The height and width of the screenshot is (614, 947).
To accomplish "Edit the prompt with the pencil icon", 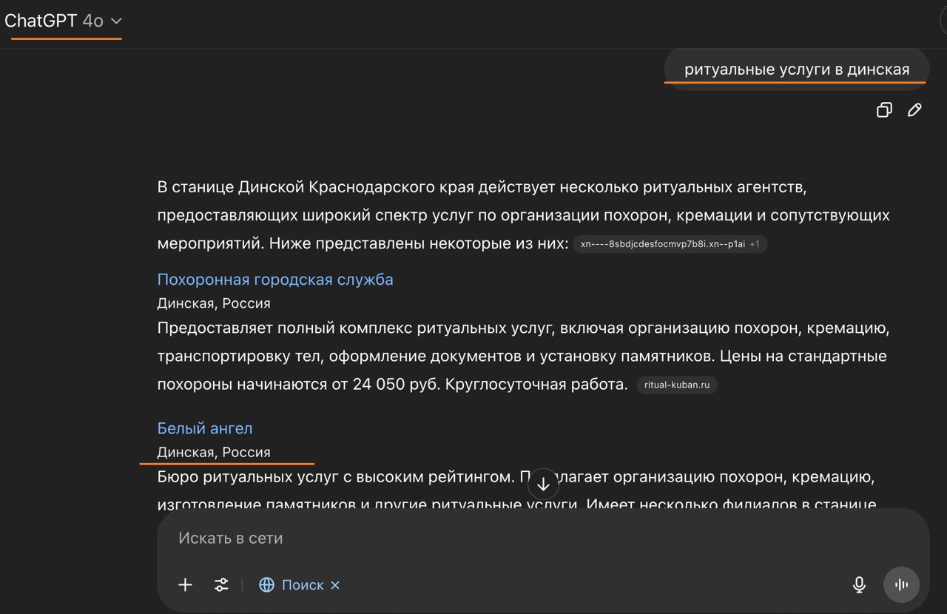I will [914, 109].
